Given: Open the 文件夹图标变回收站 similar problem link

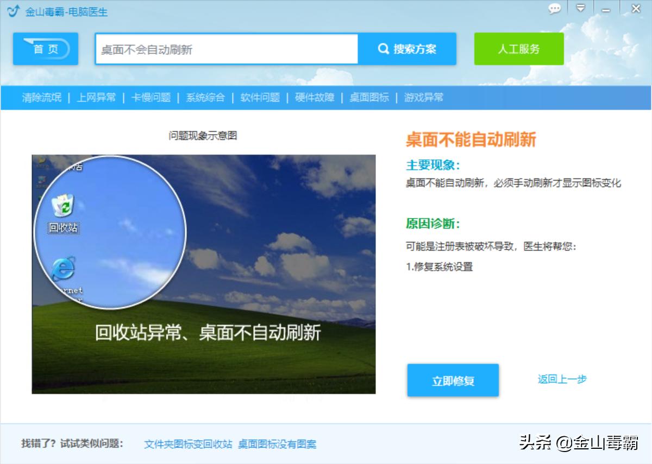Looking at the screenshot, I should (x=187, y=444).
